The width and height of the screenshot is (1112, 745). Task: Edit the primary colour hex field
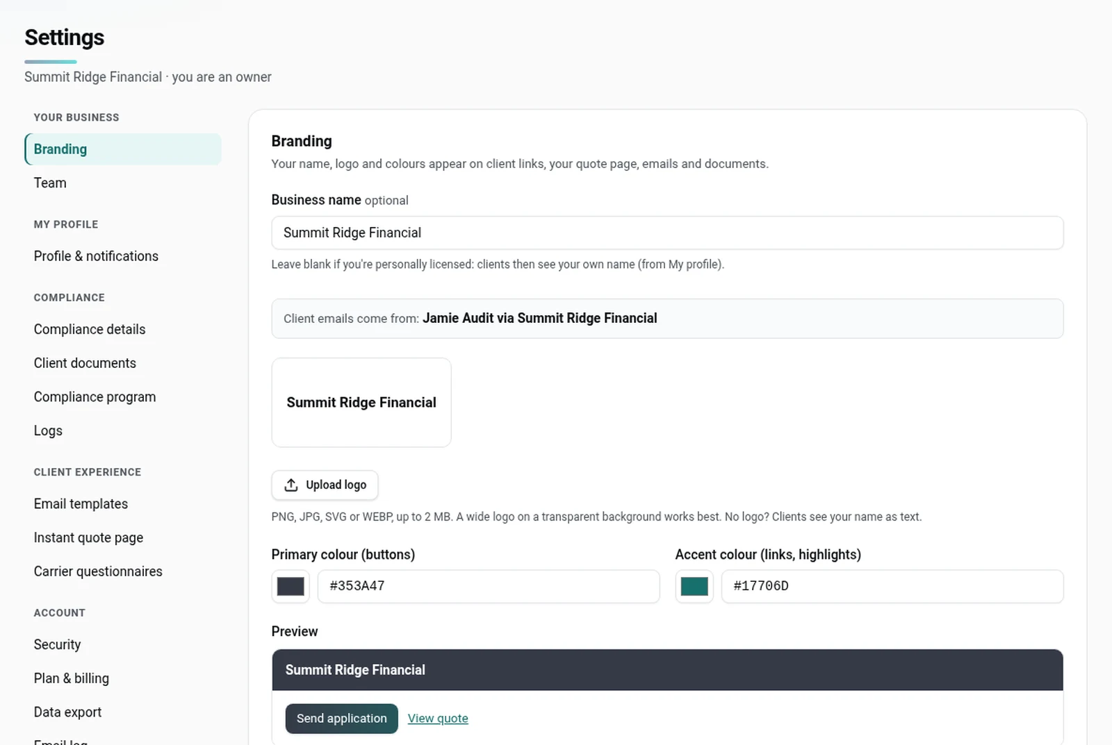(x=489, y=587)
